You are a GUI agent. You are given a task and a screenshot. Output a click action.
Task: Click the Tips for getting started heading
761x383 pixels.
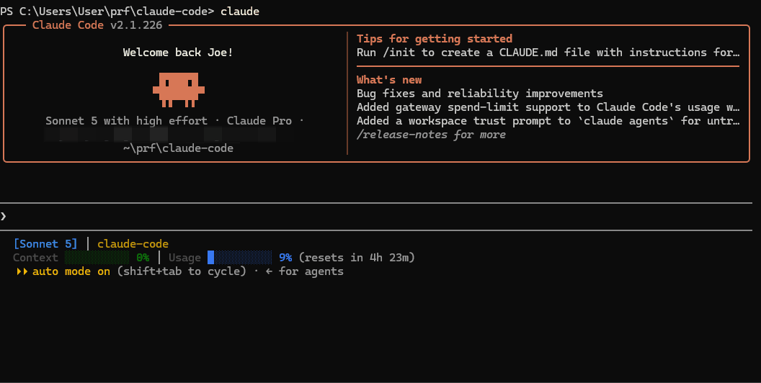click(435, 39)
